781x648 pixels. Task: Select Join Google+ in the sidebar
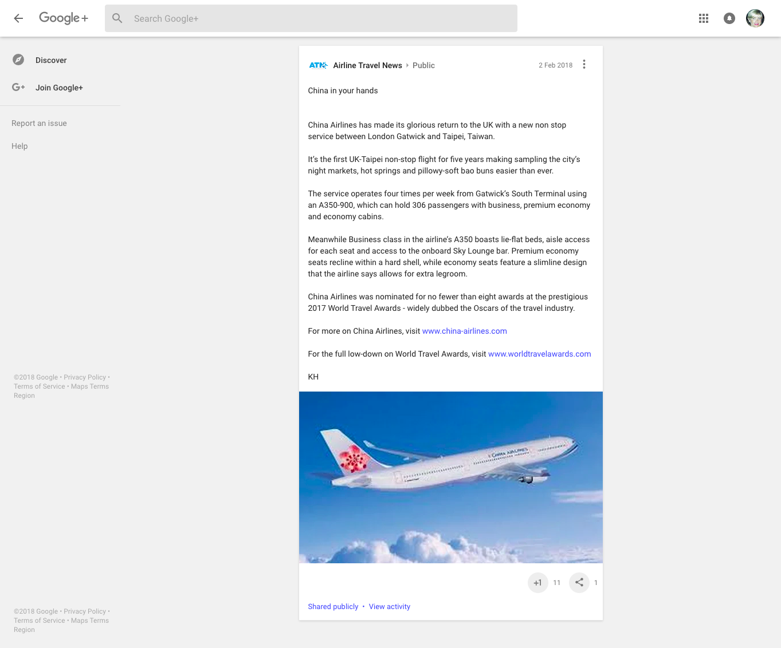[59, 88]
